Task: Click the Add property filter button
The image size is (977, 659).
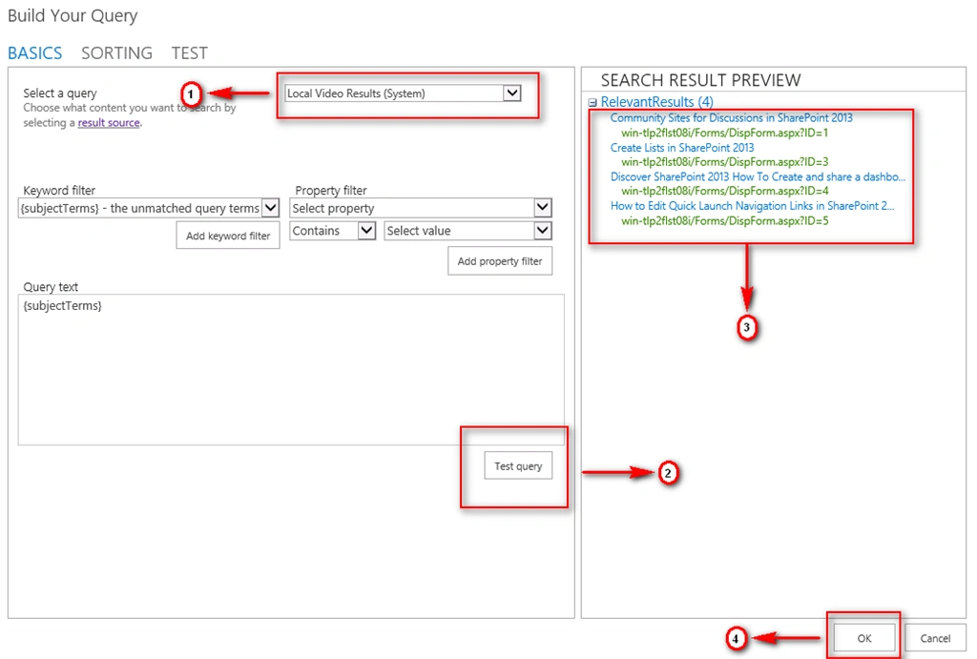Action: (500, 261)
